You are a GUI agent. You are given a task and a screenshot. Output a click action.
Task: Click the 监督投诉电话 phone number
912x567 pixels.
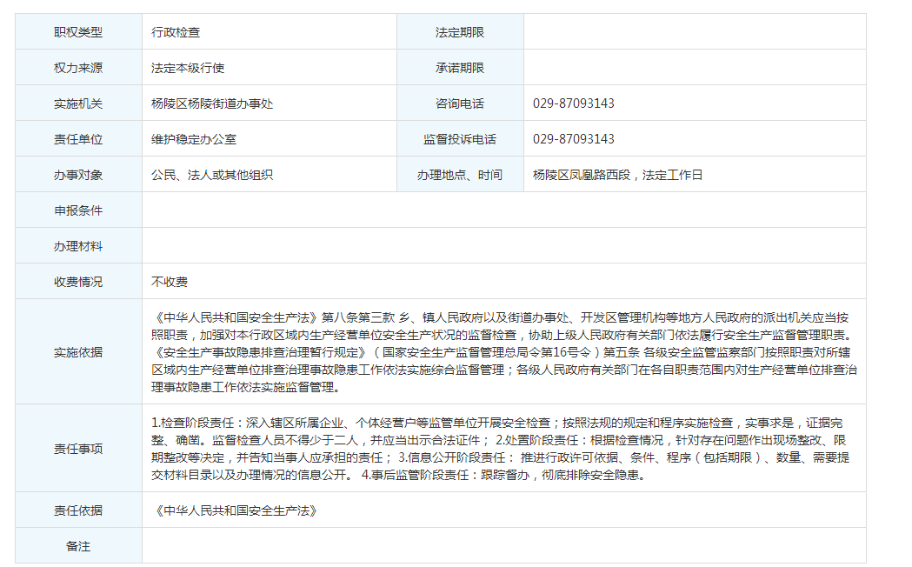click(x=573, y=139)
